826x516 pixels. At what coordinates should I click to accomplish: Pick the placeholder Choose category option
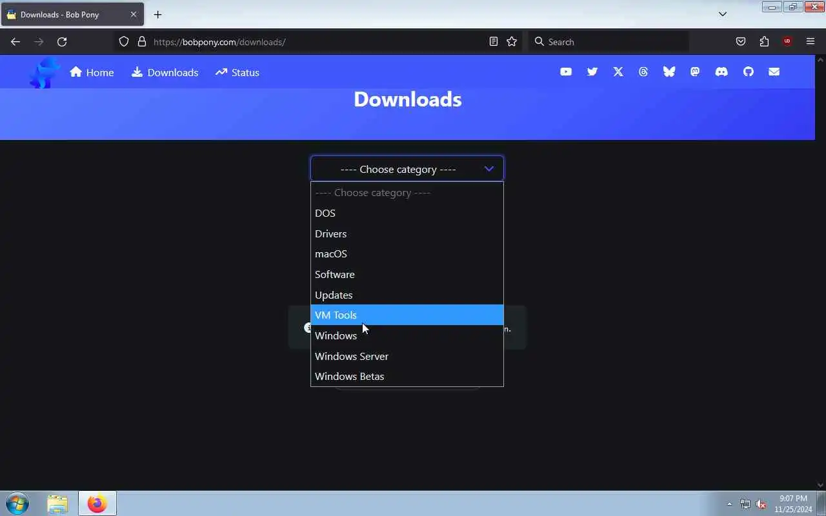(407, 192)
